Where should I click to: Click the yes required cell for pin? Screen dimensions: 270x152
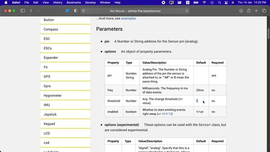(x=218, y=76)
